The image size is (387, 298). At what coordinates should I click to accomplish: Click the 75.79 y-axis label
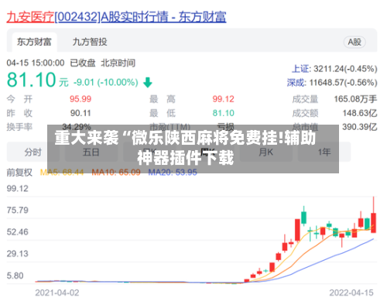coord(18,211)
